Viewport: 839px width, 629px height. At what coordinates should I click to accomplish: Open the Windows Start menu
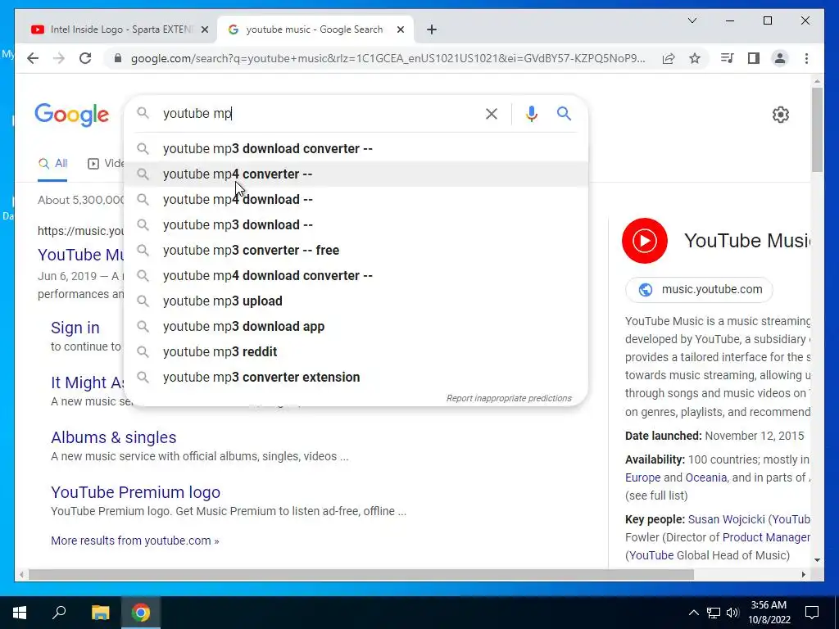20,613
